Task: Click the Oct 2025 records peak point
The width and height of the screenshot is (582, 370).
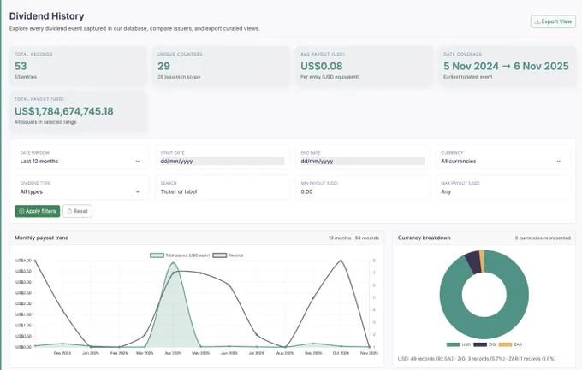Action: [341, 261]
